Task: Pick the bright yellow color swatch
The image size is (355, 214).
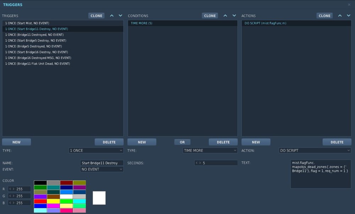Action: (x=54, y=201)
